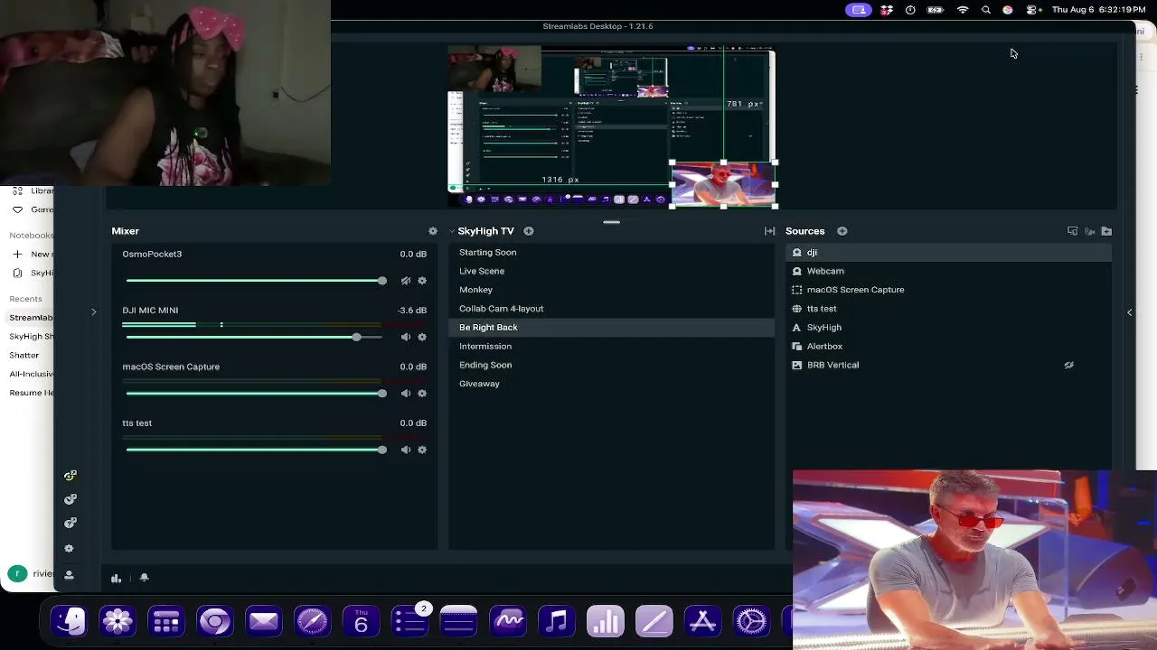Open the Mixer panel settings gear
This screenshot has height=650, width=1157.
[433, 231]
